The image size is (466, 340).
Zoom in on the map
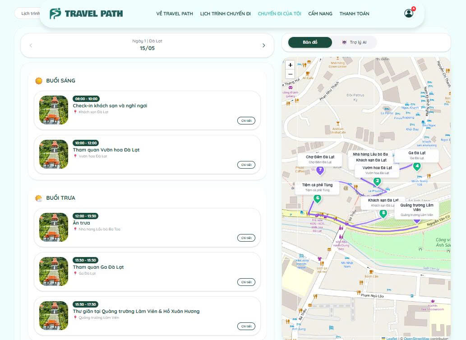[290, 65]
